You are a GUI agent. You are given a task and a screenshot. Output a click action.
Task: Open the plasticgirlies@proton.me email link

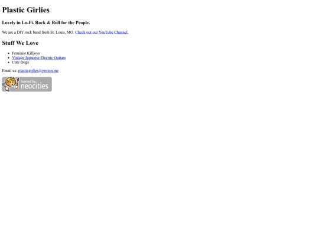tap(38, 71)
